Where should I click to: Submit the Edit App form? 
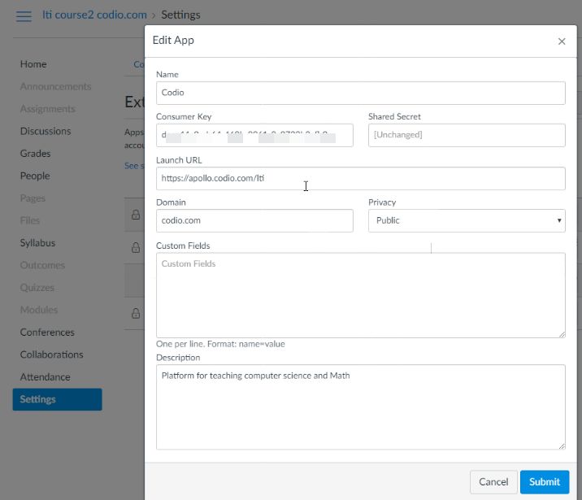pyautogui.click(x=544, y=482)
